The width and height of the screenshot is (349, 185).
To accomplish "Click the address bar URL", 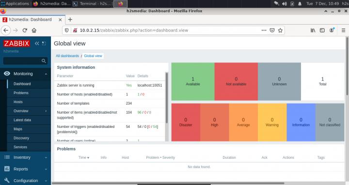I will (134, 31).
